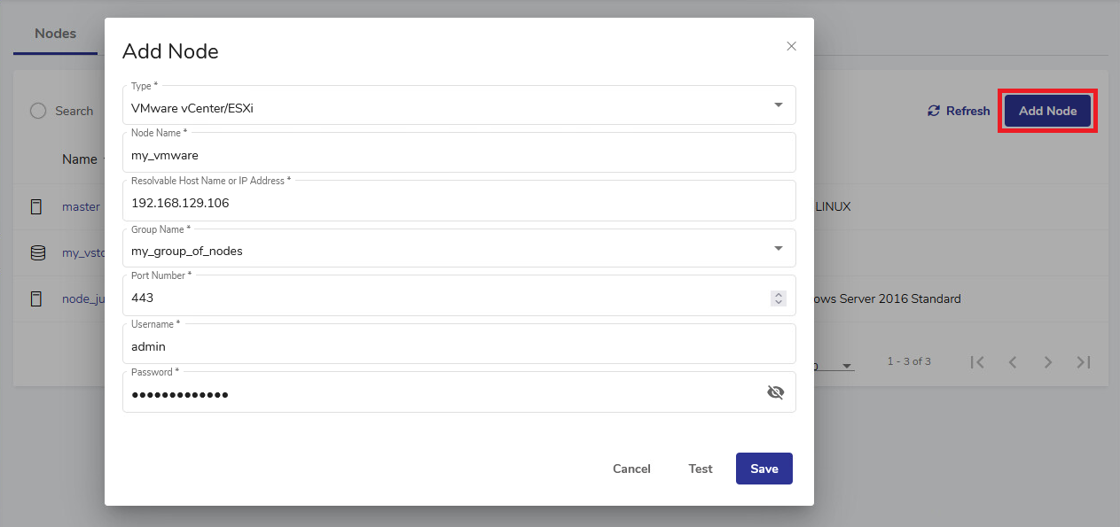Click the Add Node button
The width and height of the screenshot is (1120, 527).
1047,111
